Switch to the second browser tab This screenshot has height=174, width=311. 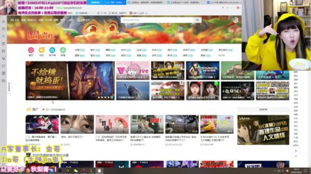pos(146,3)
